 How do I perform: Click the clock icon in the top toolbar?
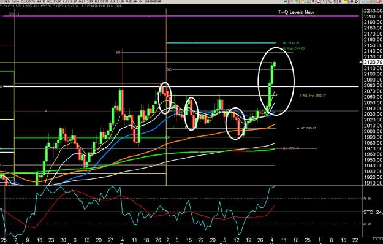pos(319,1)
